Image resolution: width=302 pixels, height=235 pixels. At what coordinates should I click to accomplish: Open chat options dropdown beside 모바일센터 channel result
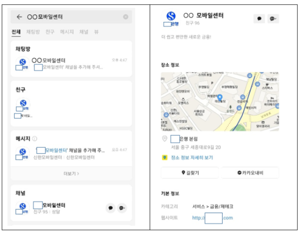tap(122, 208)
